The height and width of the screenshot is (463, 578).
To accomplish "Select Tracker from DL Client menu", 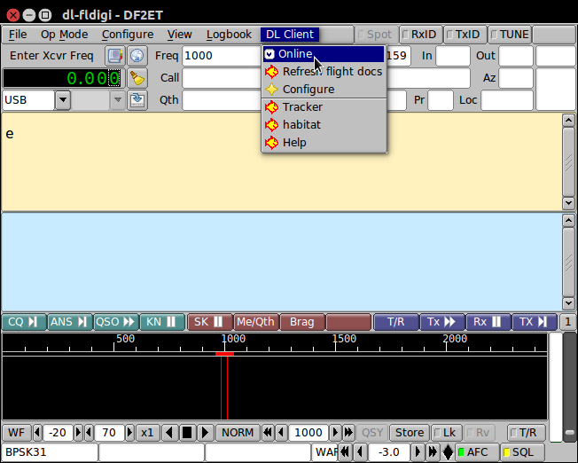I will 324,107.
